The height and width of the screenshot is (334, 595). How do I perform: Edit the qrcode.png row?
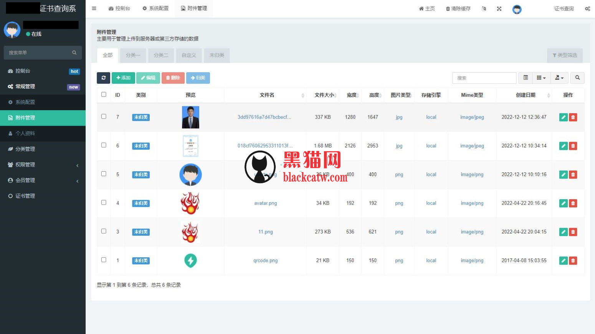564,261
